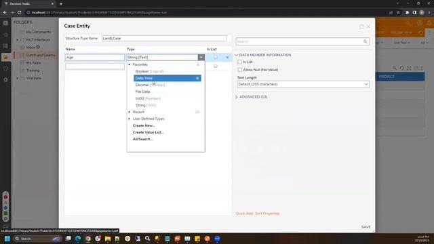Expand User Defined Types group
The height and width of the screenshot is (244, 434).
point(130,119)
